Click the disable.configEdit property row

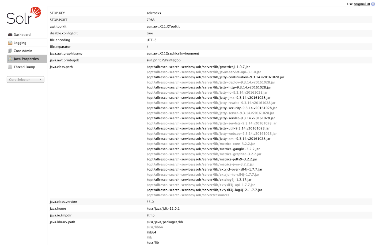pos(64,33)
